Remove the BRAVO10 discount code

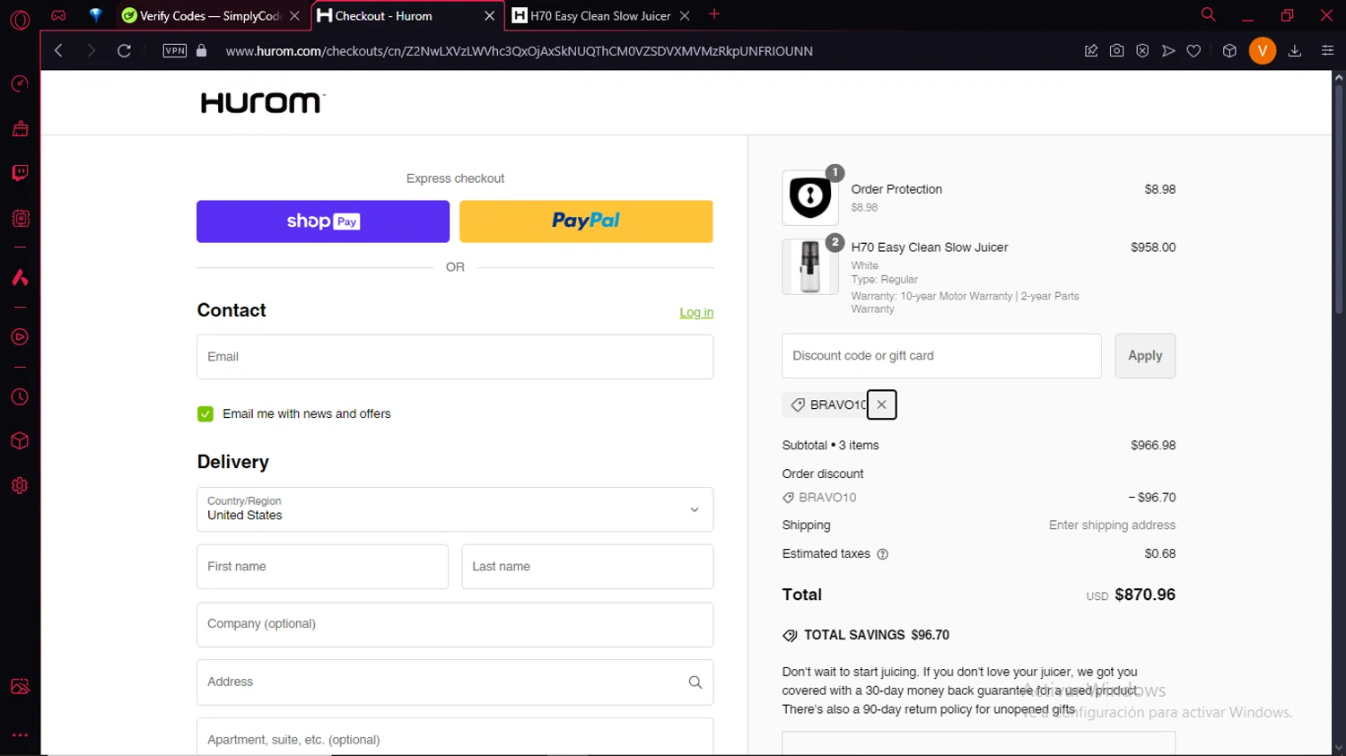click(882, 404)
